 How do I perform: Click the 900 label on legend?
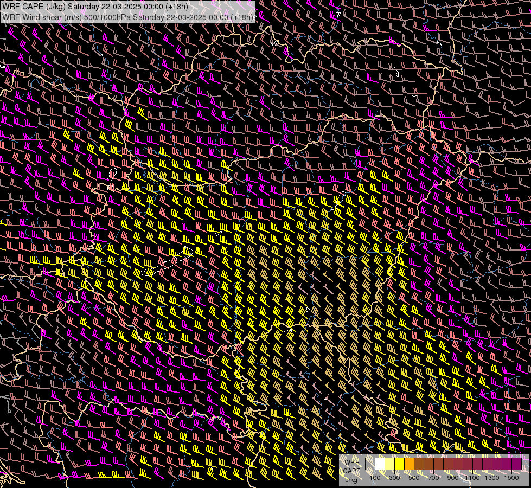[x=453, y=478]
